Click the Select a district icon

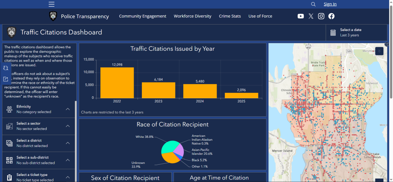coord(10,143)
